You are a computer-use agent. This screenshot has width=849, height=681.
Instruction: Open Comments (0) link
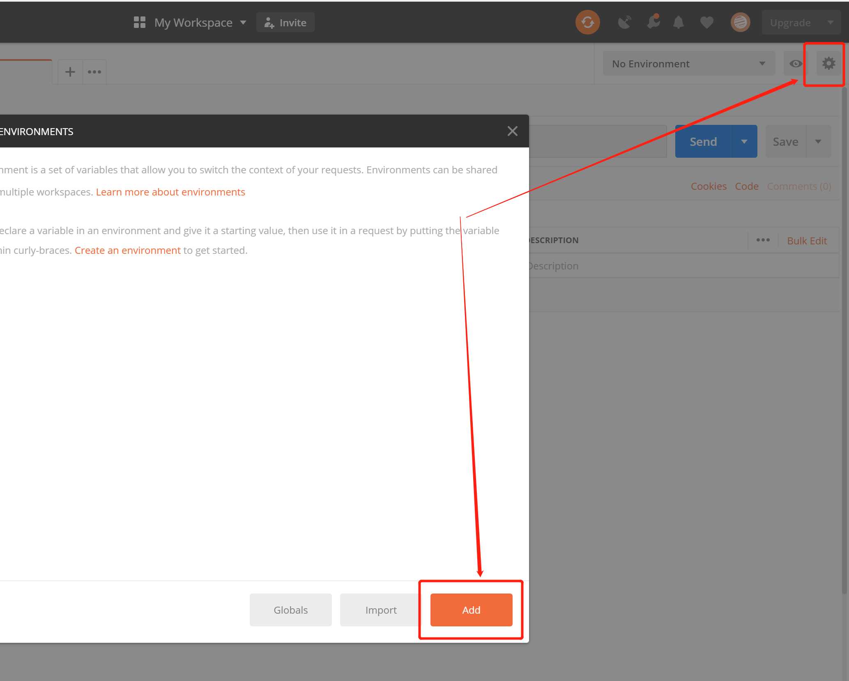pos(799,186)
